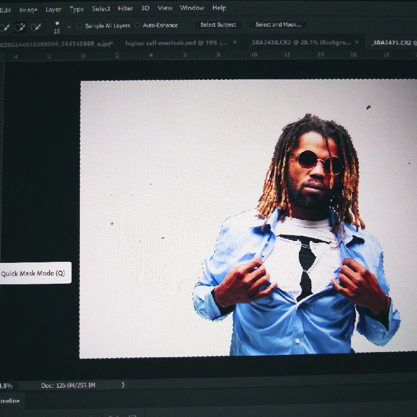417x417 pixels.
Task: Toggle the Auto-Enhance checkbox
Action: tap(137, 25)
